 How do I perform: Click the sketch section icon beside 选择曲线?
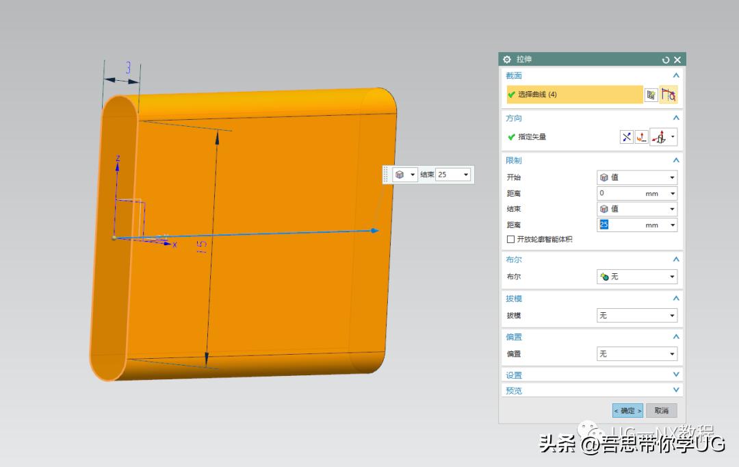click(651, 95)
